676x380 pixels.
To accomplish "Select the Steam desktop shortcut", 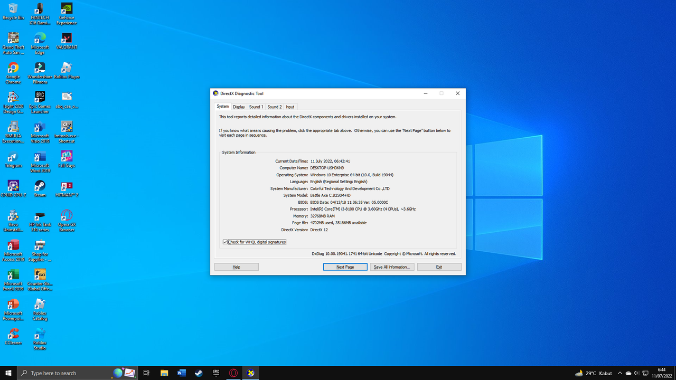I will coord(40,189).
